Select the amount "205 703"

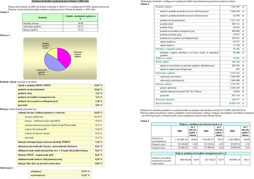tap(236, 66)
